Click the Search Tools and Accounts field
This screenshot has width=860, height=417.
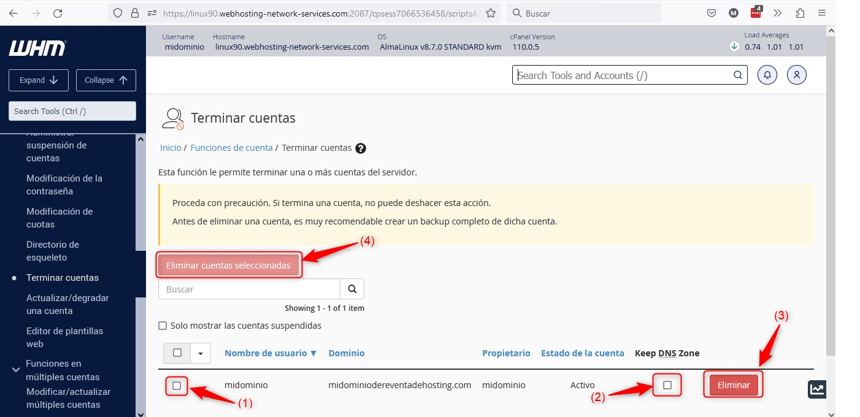tap(623, 75)
